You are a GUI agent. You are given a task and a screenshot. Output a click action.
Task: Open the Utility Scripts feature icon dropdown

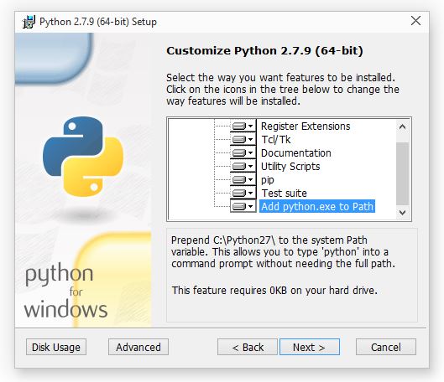(243, 166)
